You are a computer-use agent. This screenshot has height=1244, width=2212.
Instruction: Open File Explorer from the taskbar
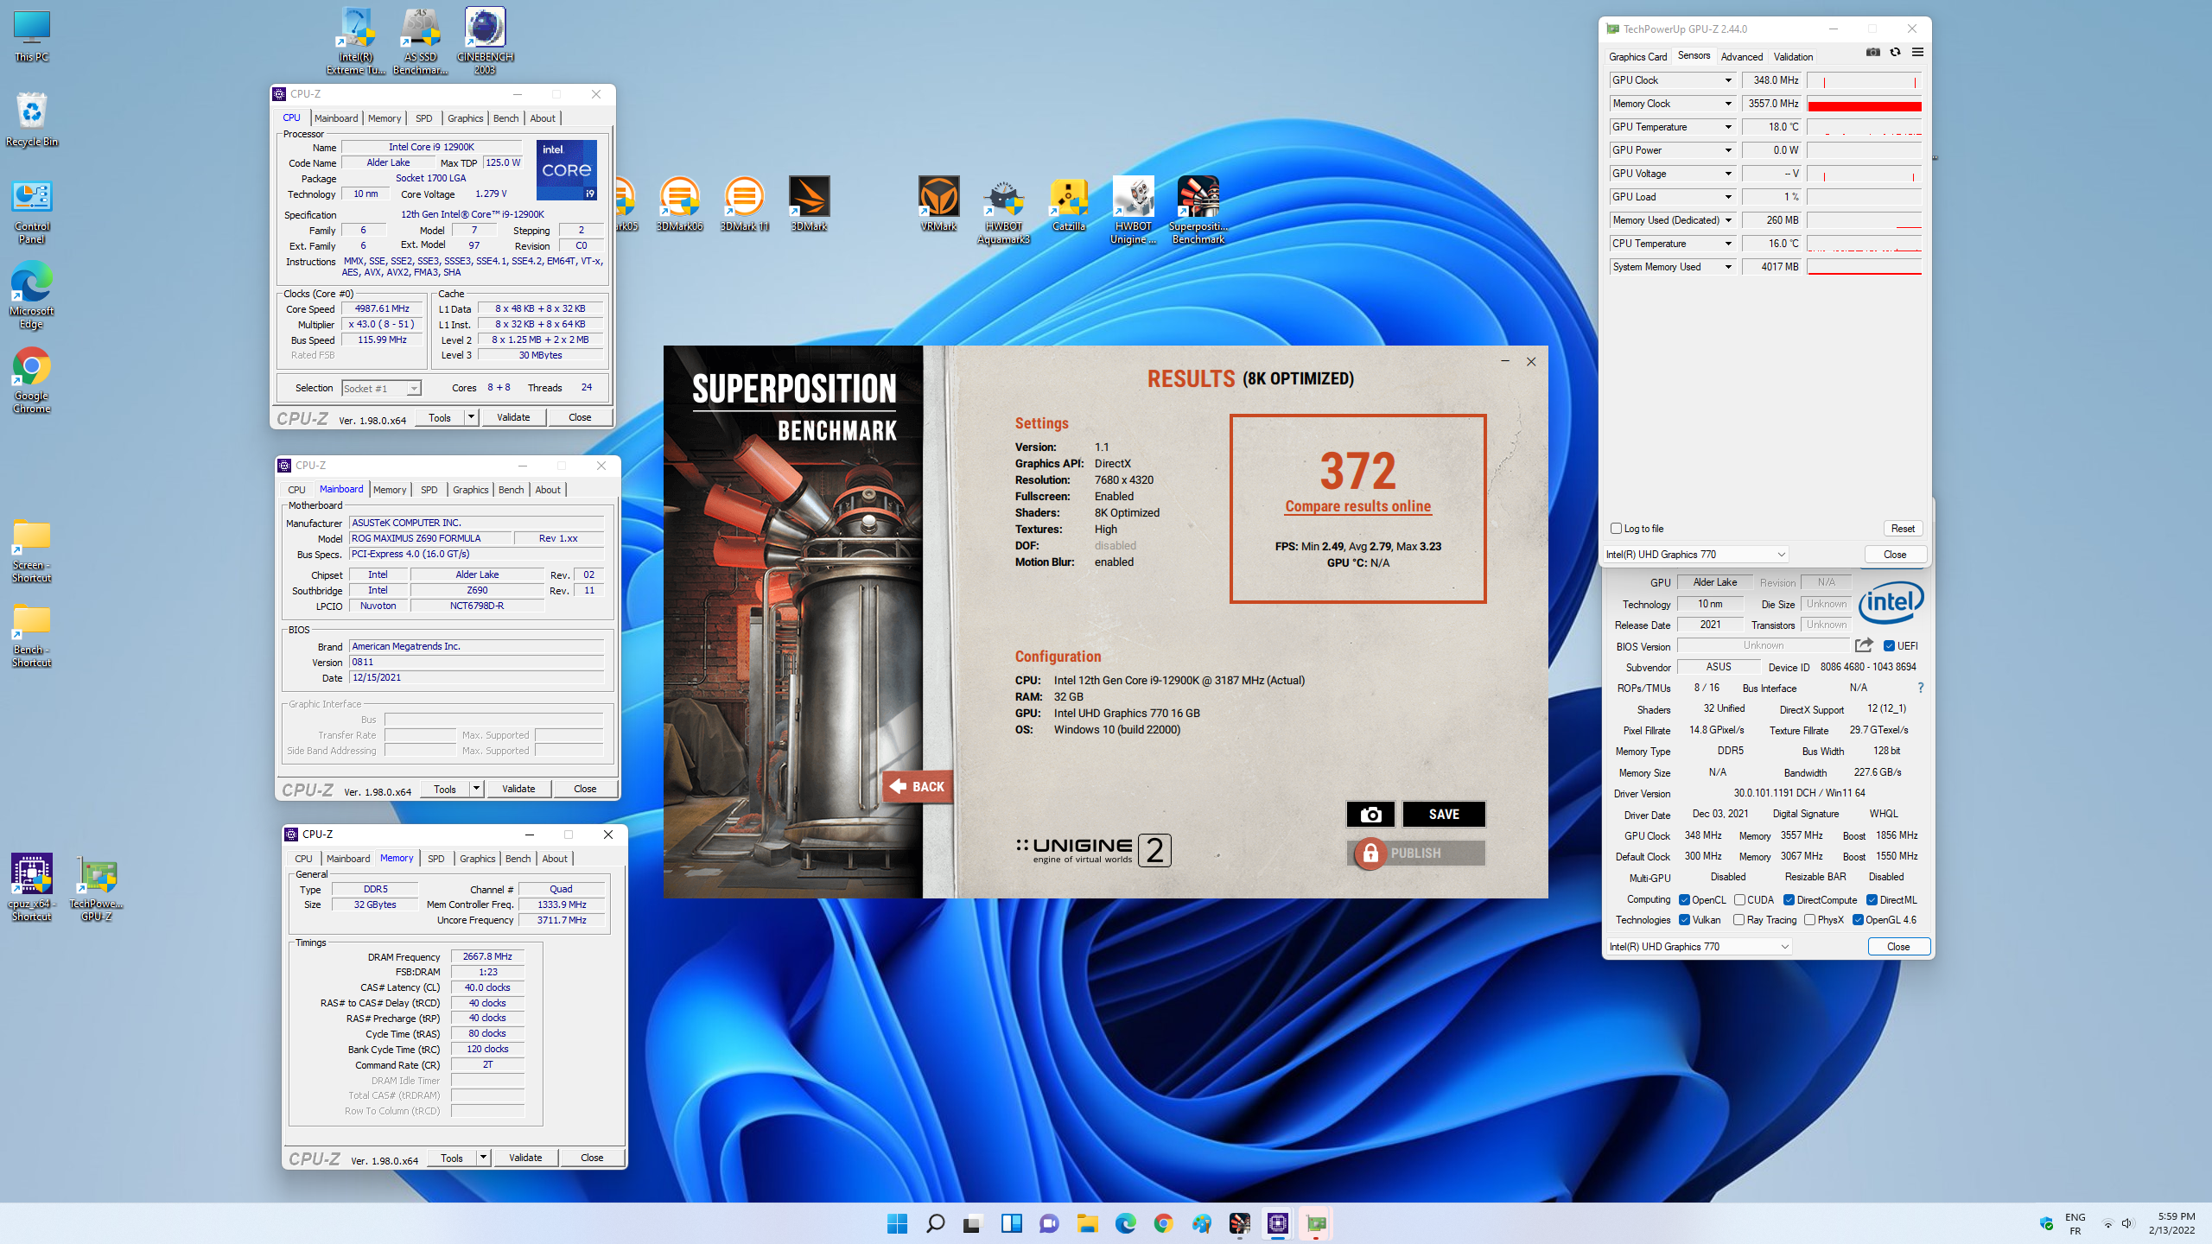tap(1087, 1223)
